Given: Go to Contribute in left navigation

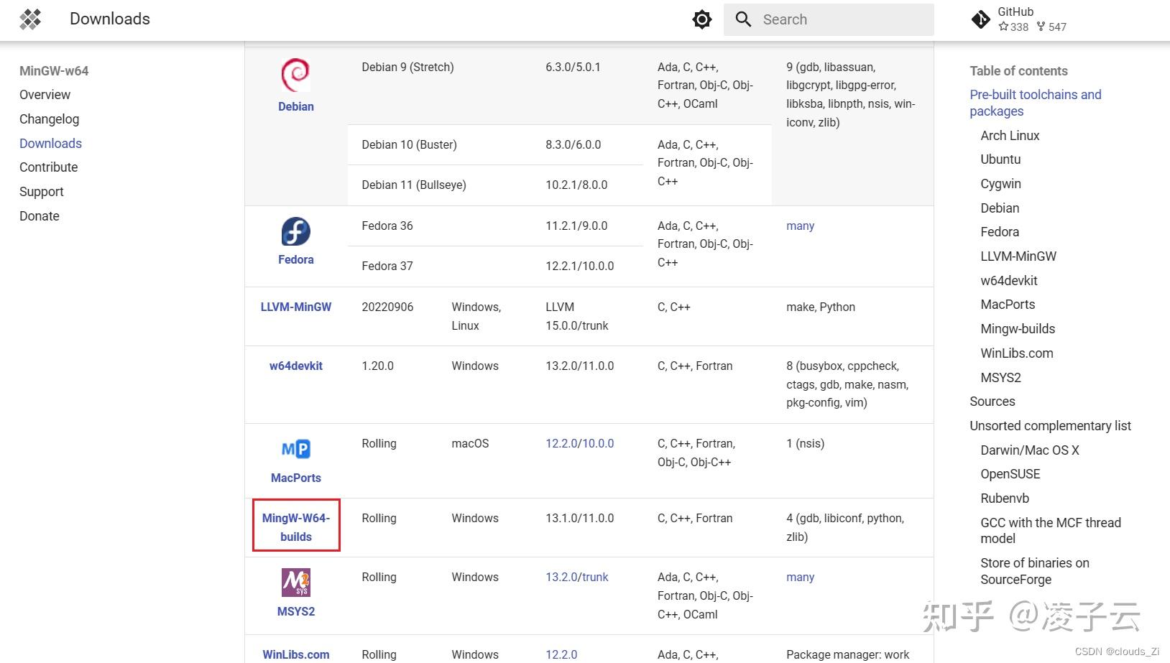Looking at the screenshot, I should 48,167.
